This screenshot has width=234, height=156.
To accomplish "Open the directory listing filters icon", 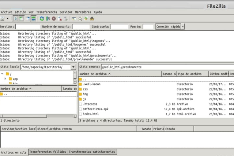I will pos(74,18).
